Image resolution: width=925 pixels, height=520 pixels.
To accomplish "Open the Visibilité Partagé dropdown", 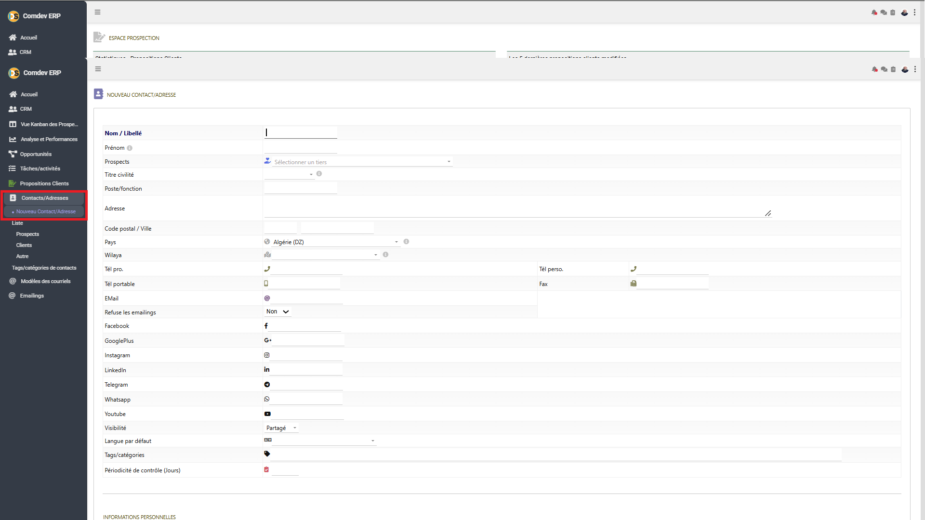I will coord(282,428).
